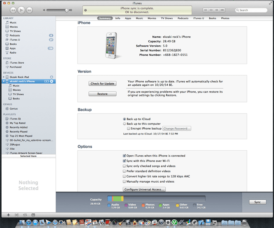The width and height of the screenshot is (274, 228).
Task: Open TV Shows in the Library sidebar
Action: click(x=15, y=31)
